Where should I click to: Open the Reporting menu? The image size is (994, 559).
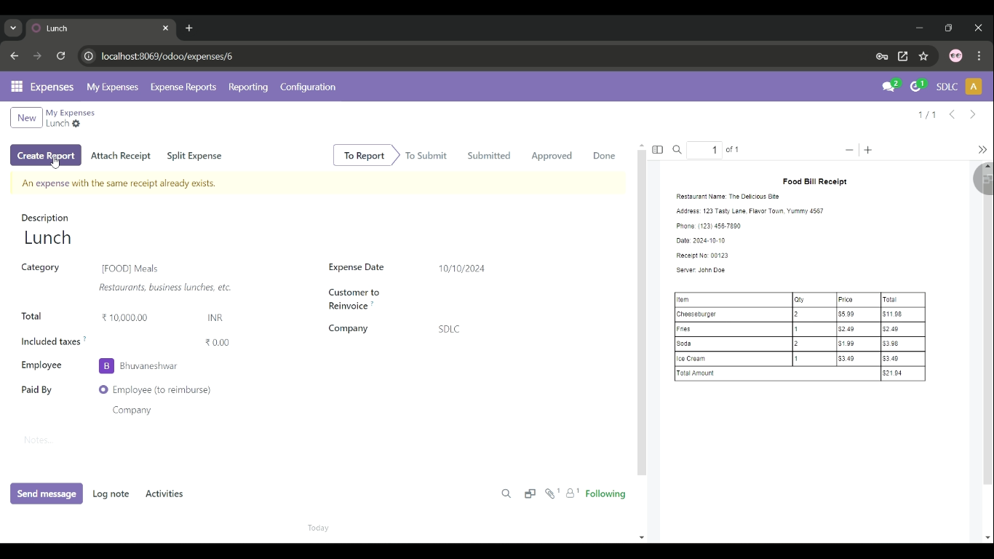(x=248, y=87)
